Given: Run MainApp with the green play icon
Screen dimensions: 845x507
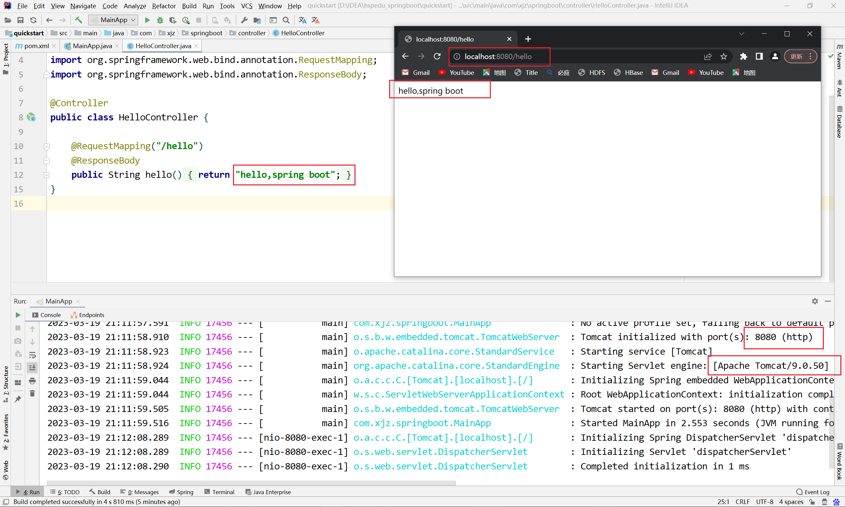Looking at the screenshot, I should pyautogui.click(x=147, y=20).
